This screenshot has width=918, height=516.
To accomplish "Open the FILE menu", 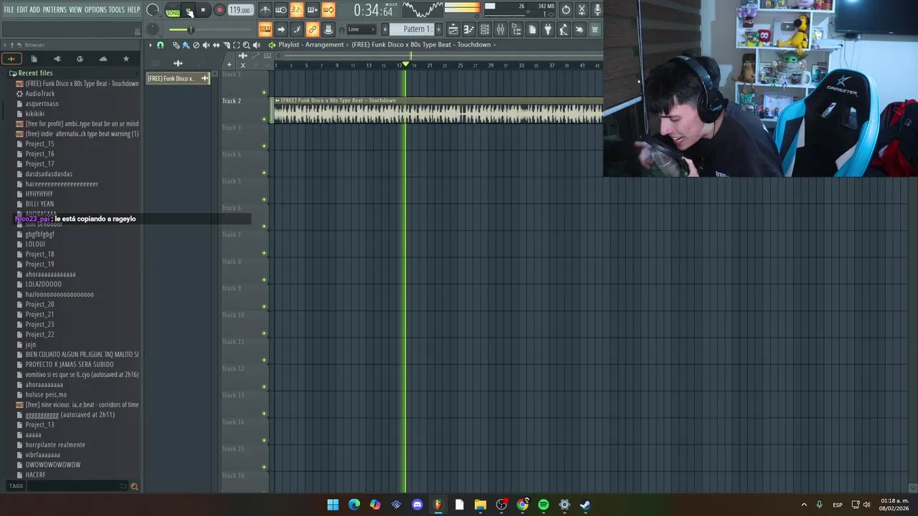I will pos(9,10).
